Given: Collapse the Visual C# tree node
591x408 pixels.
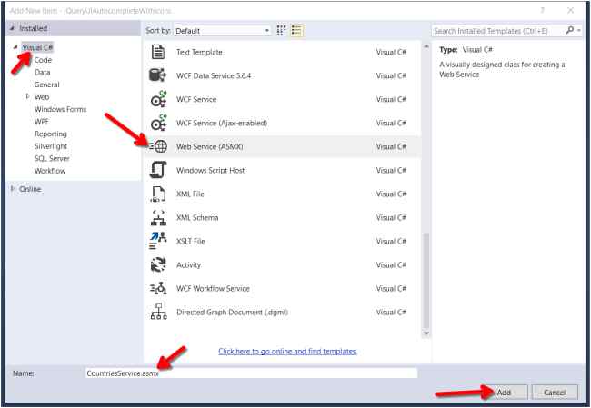Looking at the screenshot, I should point(15,47).
